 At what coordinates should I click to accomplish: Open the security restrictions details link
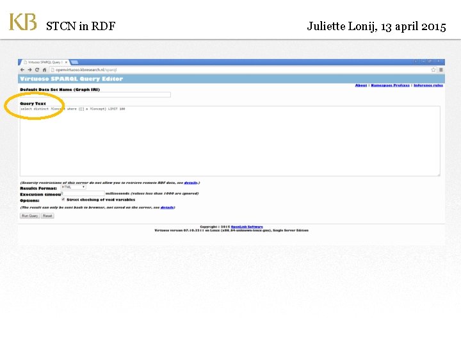pyautogui.click(x=191, y=183)
